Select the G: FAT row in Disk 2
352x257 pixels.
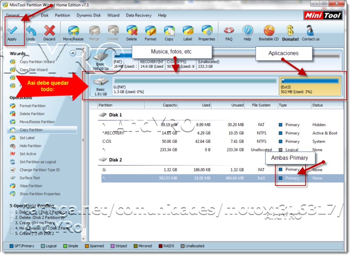click(222, 170)
